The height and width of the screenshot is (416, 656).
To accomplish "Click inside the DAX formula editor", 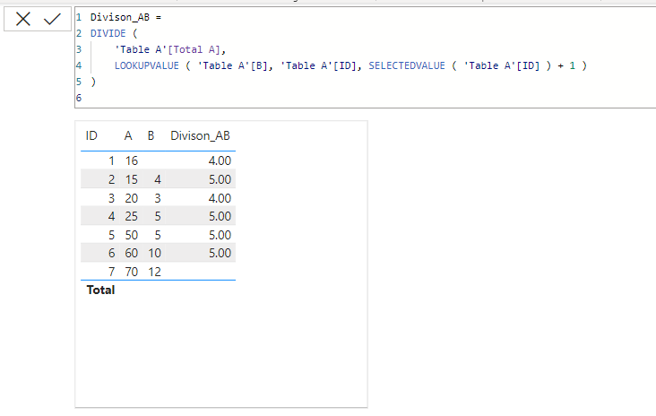I will click(x=365, y=57).
